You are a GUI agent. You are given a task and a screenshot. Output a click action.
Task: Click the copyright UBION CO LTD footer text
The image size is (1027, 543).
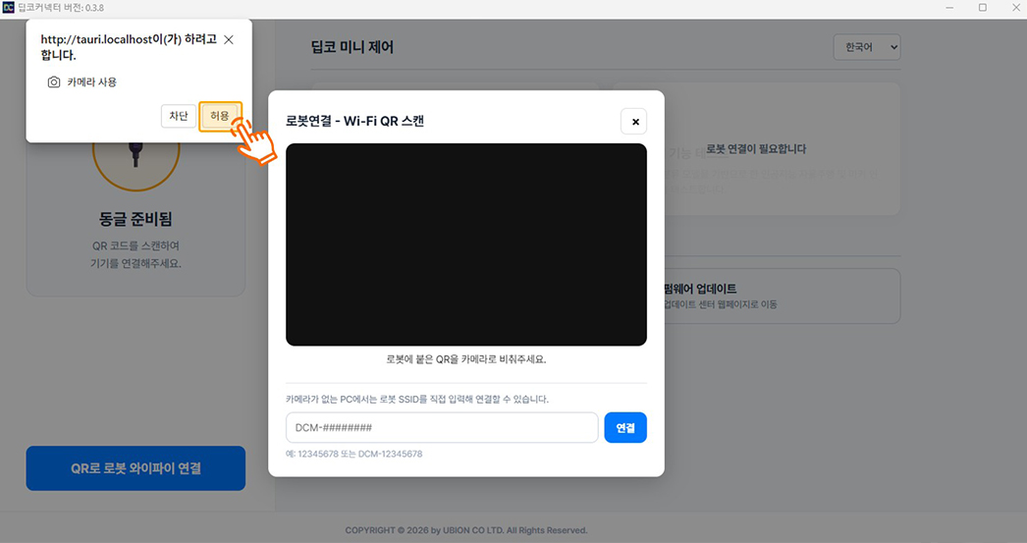(466, 530)
